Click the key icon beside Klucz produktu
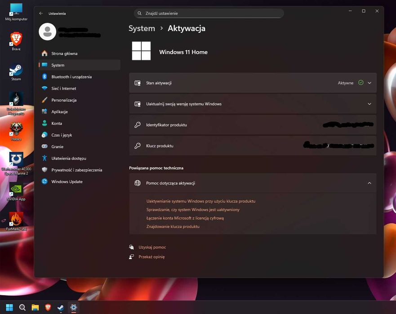This screenshot has width=396, height=314. pos(138,146)
